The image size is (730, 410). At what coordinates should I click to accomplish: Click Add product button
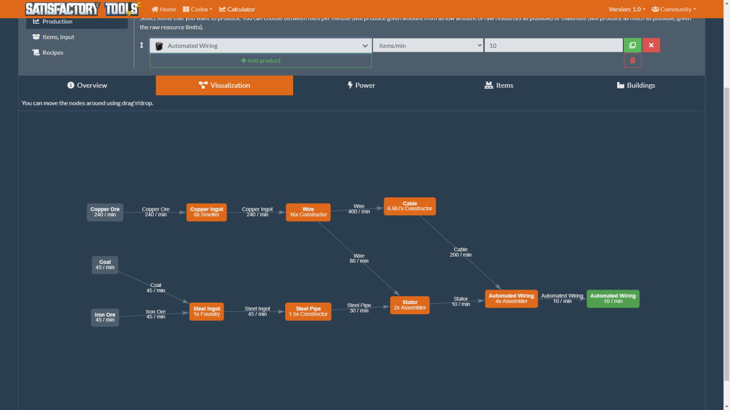(261, 60)
